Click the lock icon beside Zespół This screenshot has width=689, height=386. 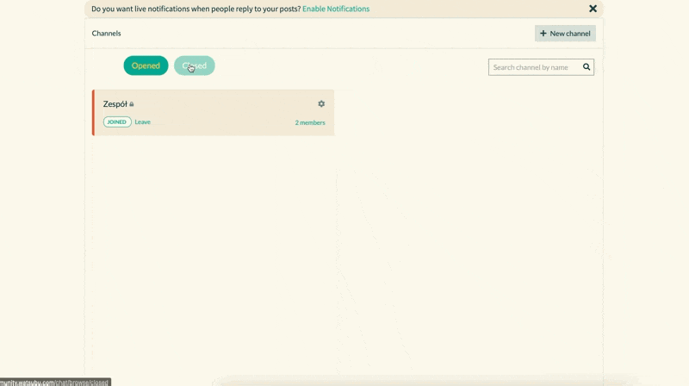point(132,104)
